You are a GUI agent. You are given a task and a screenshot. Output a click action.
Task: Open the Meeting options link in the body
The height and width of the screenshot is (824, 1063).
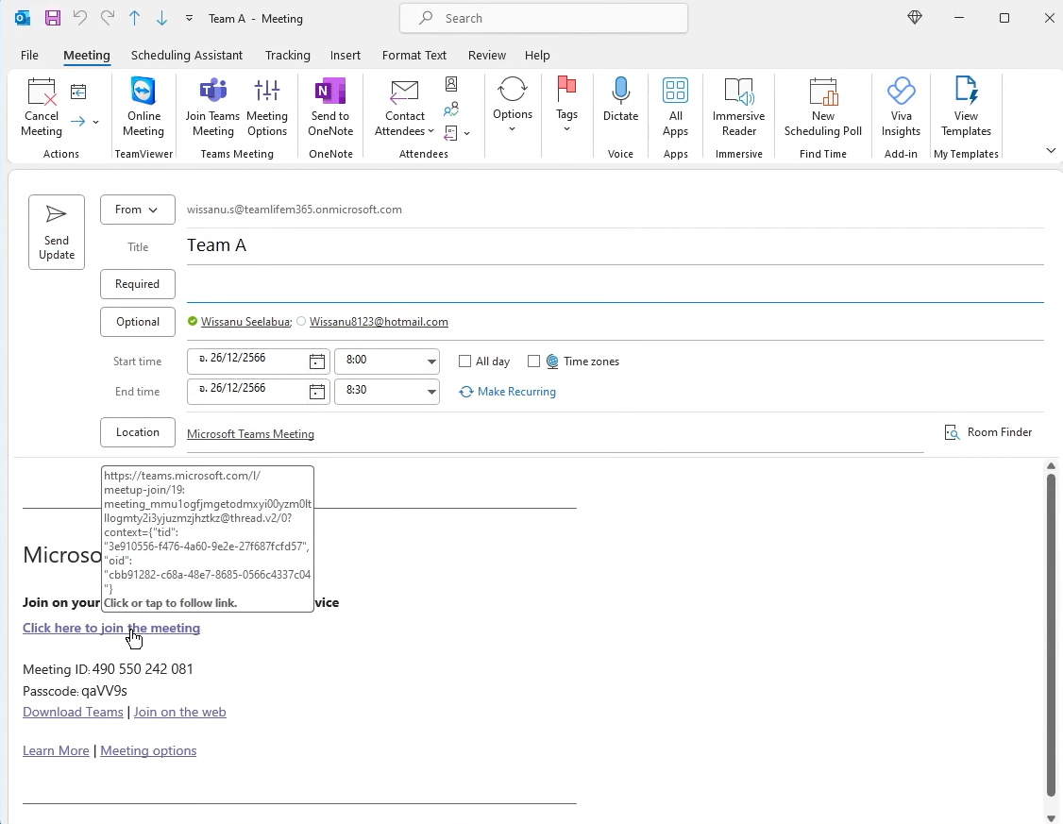point(148,750)
